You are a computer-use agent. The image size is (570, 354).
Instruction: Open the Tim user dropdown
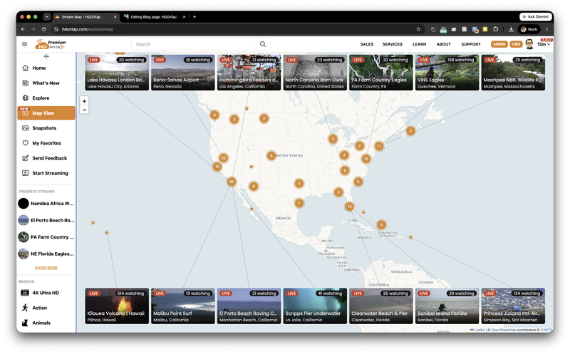544,44
